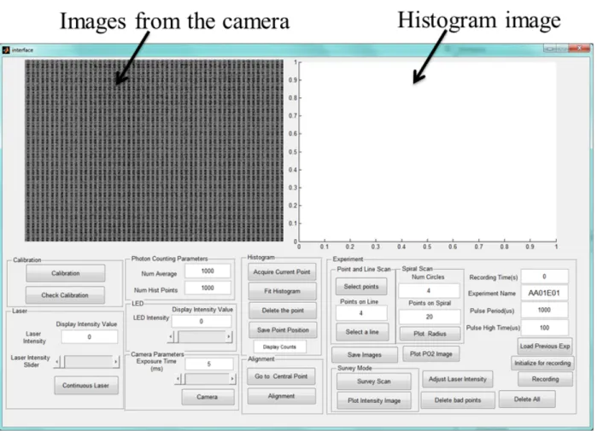Screen dimensions: 597x431
Task: Click the Laser Intensity Slider track
Action: point(88,362)
